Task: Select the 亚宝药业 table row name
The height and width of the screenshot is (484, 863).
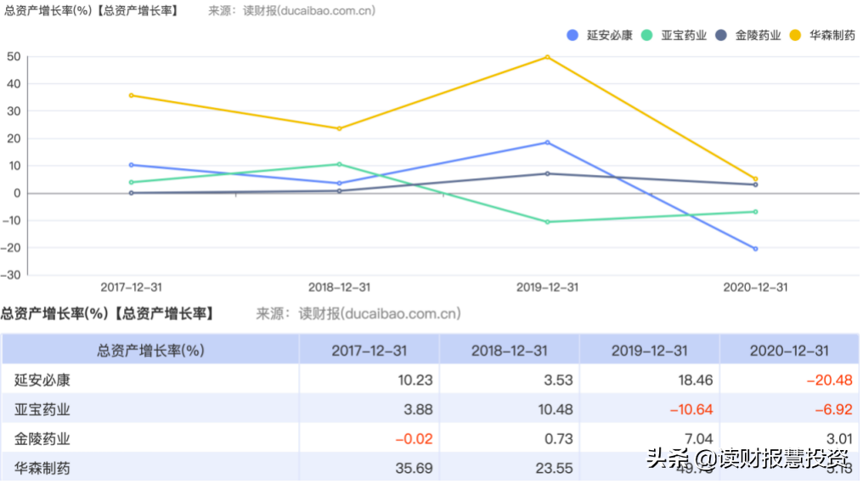Action: pyautogui.click(x=42, y=410)
